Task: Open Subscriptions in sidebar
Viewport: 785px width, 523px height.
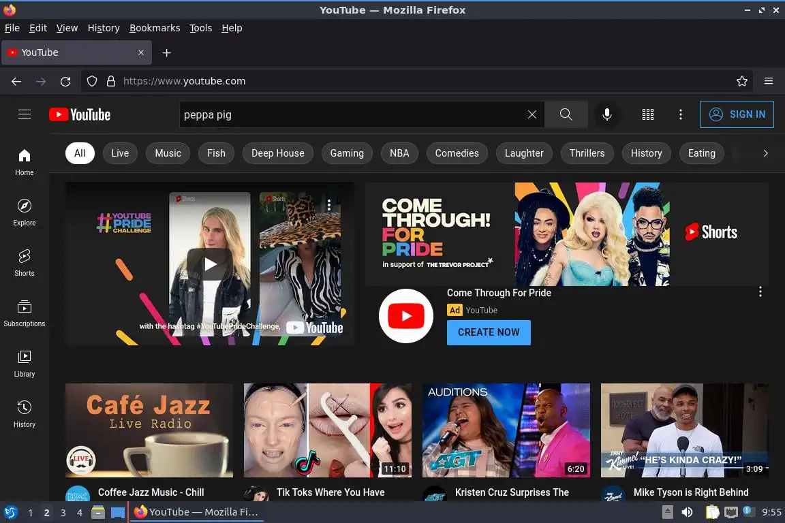Action: [25, 313]
